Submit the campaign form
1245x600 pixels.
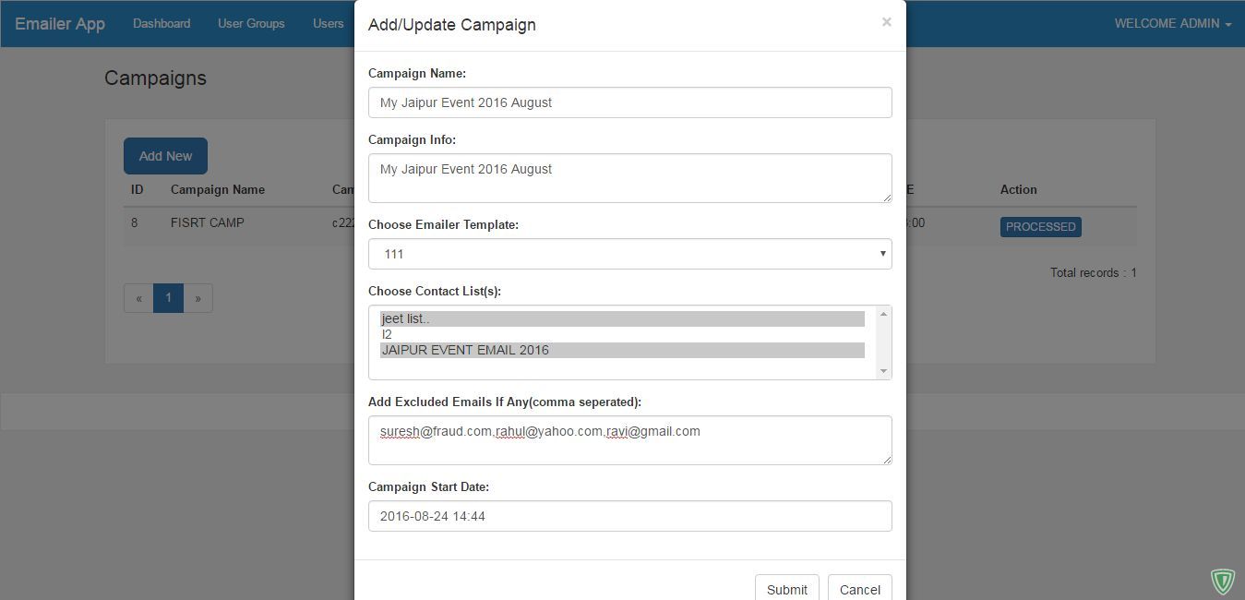pos(786,589)
